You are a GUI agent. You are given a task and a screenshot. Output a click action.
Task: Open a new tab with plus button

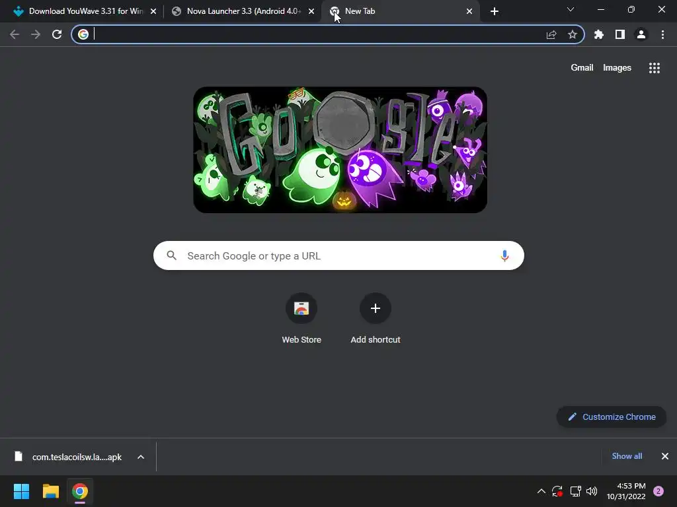click(495, 11)
